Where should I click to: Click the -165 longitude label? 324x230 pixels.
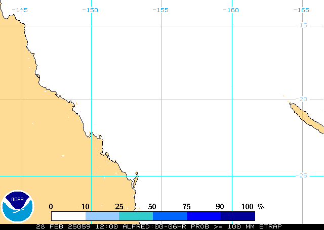coord(301,10)
